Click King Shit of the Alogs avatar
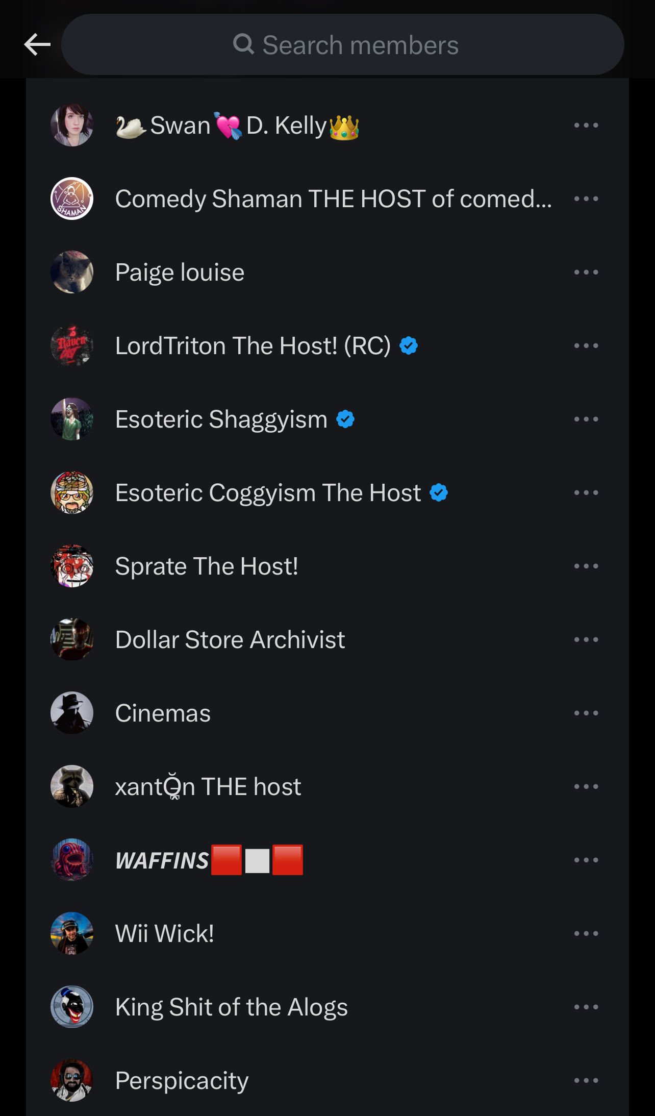Image resolution: width=655 pixels, height=1116 pixels. coord(72,1007)
